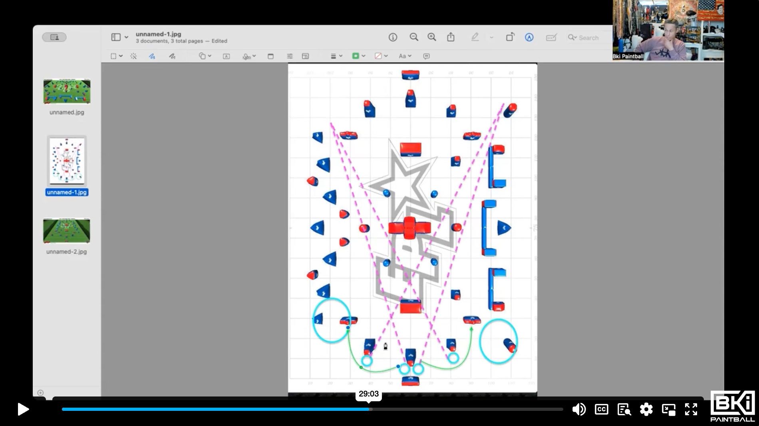This screenshot has height=426, width=759.
Task: Open the Share icon in Preview toolbar
Action: pos(451,37)
